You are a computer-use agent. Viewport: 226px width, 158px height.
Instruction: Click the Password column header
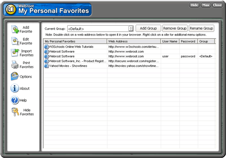pyautogui.click(x=188, y=41)
